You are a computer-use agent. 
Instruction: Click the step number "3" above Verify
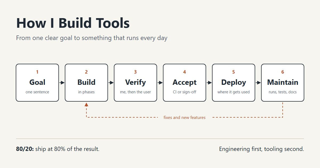[135, 72]
